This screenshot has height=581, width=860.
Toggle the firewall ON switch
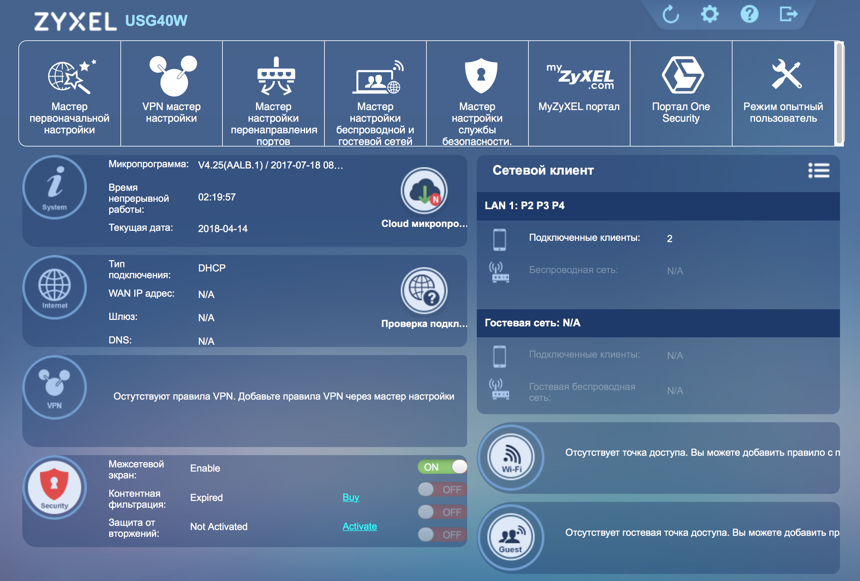coord(442,467)
